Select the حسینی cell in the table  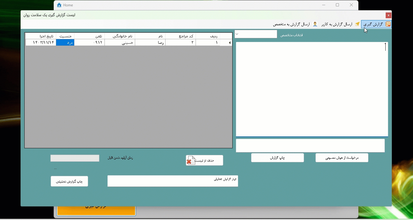(120, 43)
